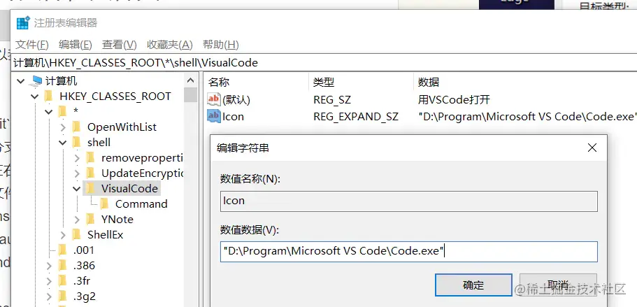Expand the .3g2 key
This screenshot has height=307, width=637.
[49, 297]
